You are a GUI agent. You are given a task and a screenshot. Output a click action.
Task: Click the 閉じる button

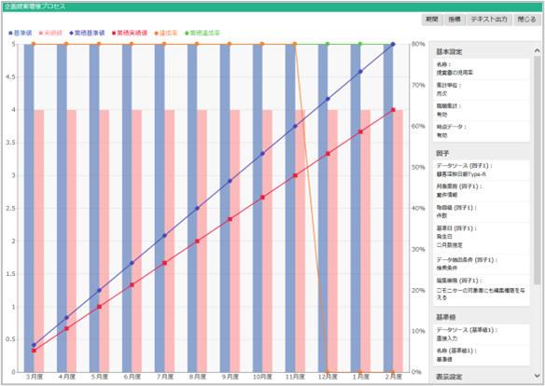pos(526,20)
